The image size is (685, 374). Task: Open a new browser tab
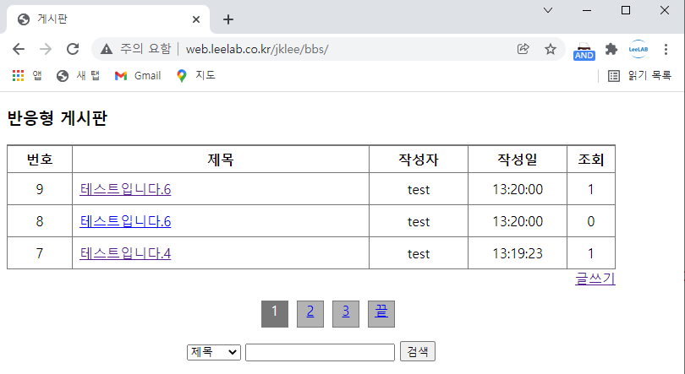point(228,19)
